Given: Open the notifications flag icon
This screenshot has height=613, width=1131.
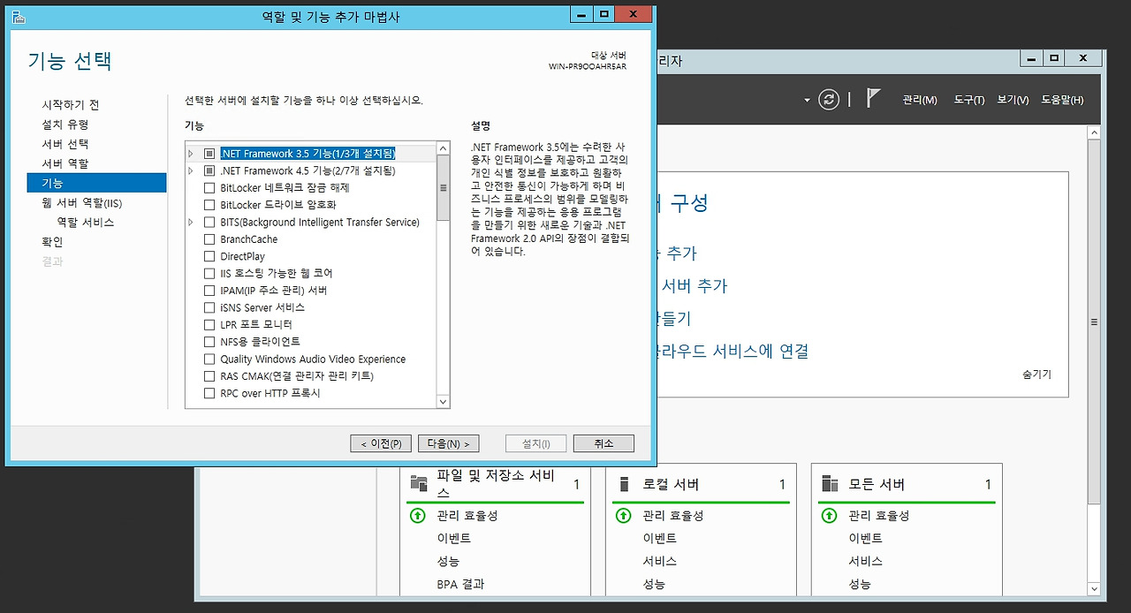Looking at the screenshot, I should click(x=873, y=99).
